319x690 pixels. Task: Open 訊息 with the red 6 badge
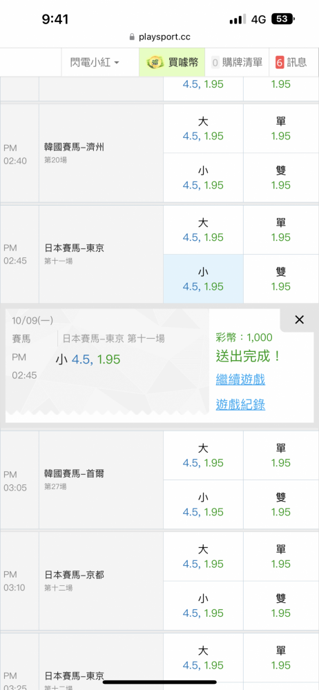tap(291, 63)
